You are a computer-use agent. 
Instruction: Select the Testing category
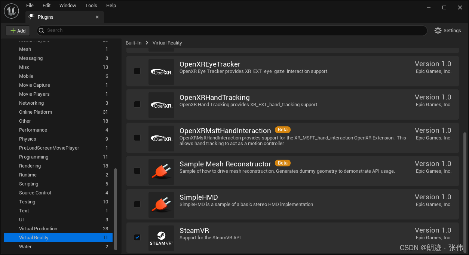click(58, 202)
